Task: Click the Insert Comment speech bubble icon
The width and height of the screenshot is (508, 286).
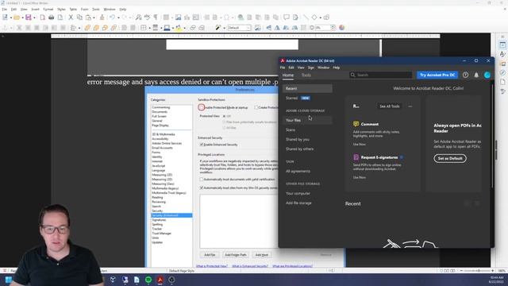Action: coord(287,17)
